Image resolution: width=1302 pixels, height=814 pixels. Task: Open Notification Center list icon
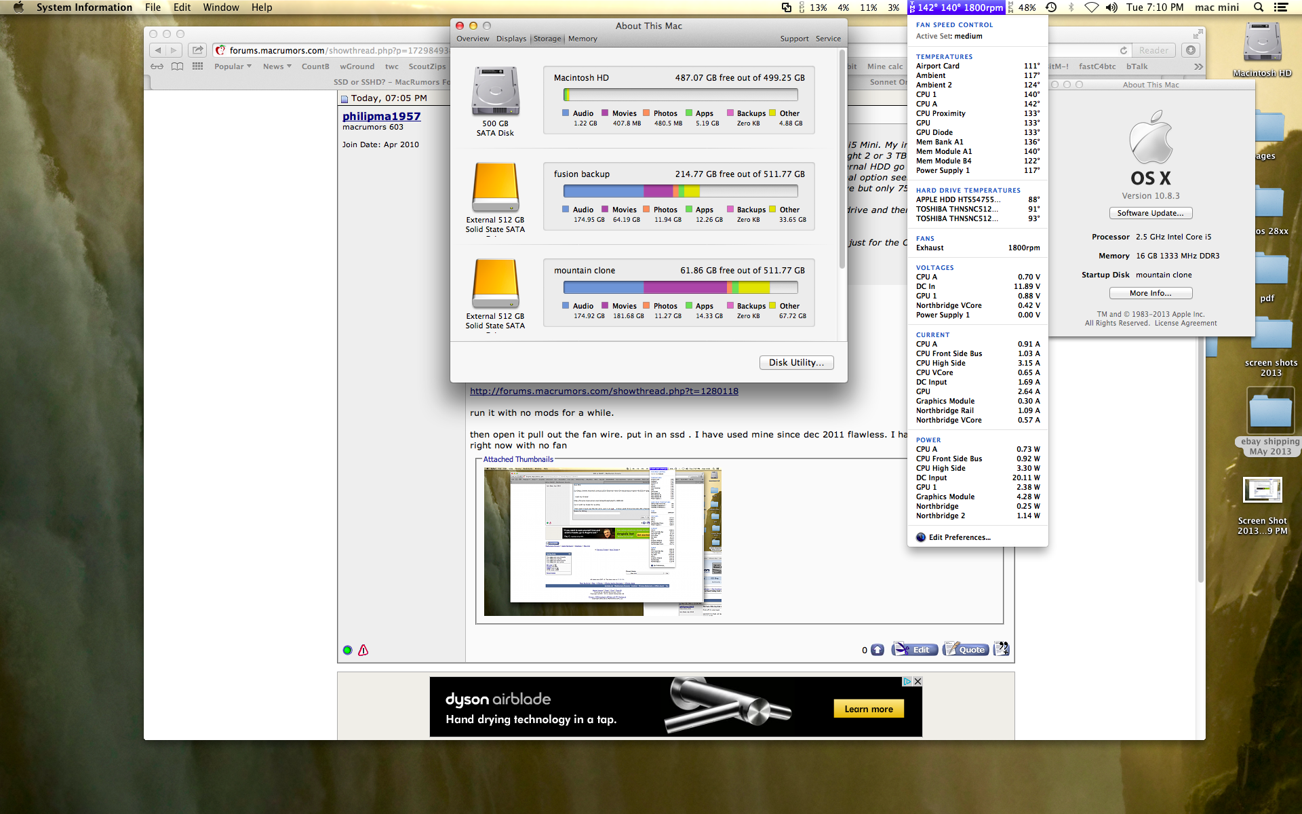pyautogui.click(x=1280, y=7)
